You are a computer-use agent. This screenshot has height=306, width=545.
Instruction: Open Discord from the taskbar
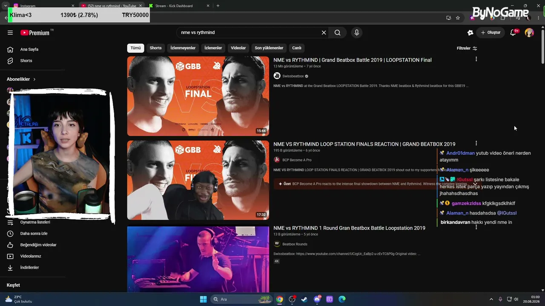tap(317, 299)
